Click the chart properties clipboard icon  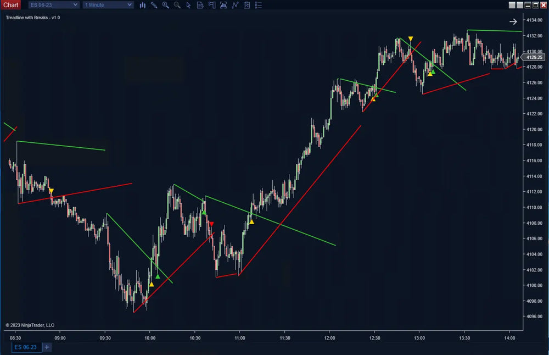coord(247,5)
